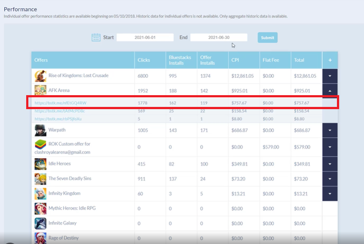Click the calendar icon beside Start
This screenshot has width=364, height=244.
point(96,38)
